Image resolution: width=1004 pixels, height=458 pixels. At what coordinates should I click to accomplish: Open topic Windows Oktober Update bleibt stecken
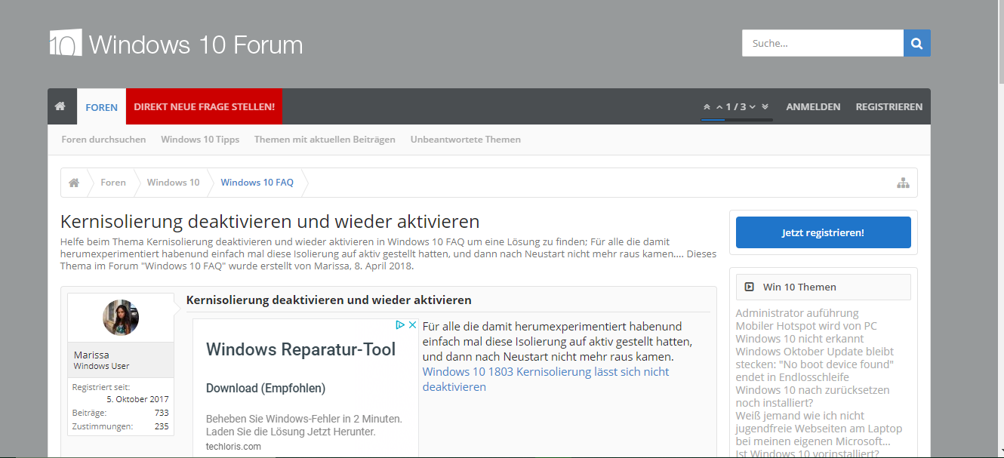pyautogui.click(x=815, y=364)
